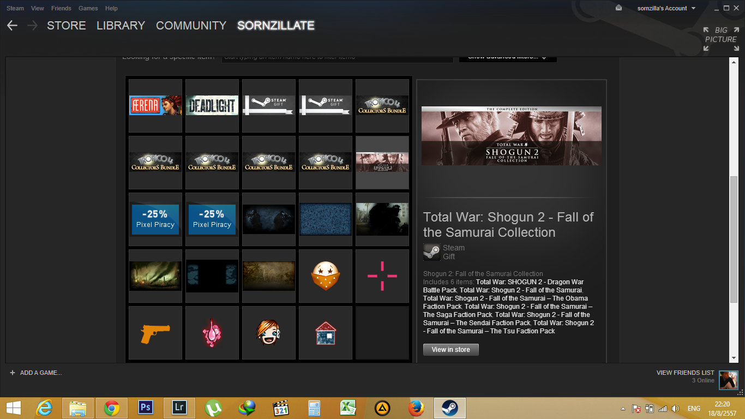
Task: Select the DEADLIGHT inventory item
Action: click(212, 105)
